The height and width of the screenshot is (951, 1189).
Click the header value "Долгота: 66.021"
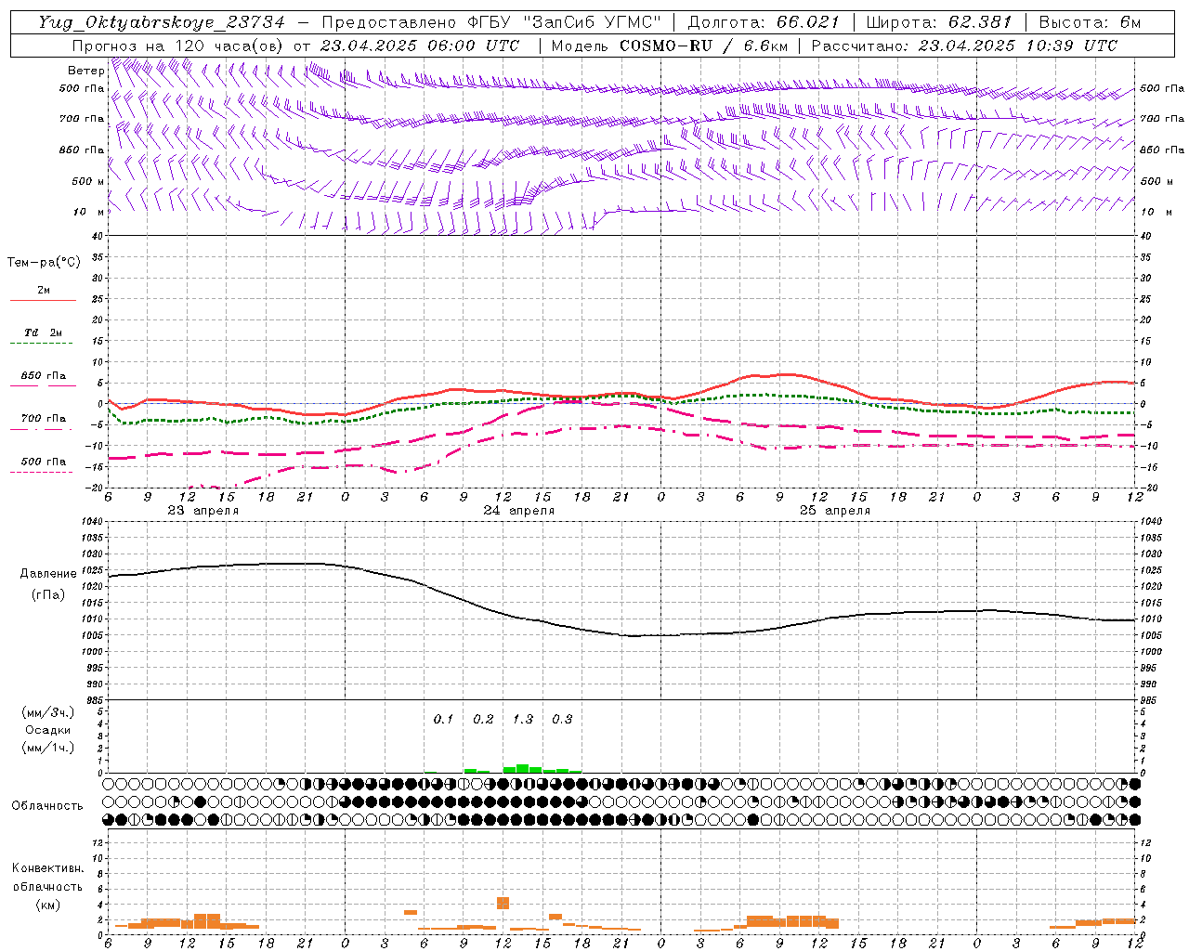coord(764,22)
